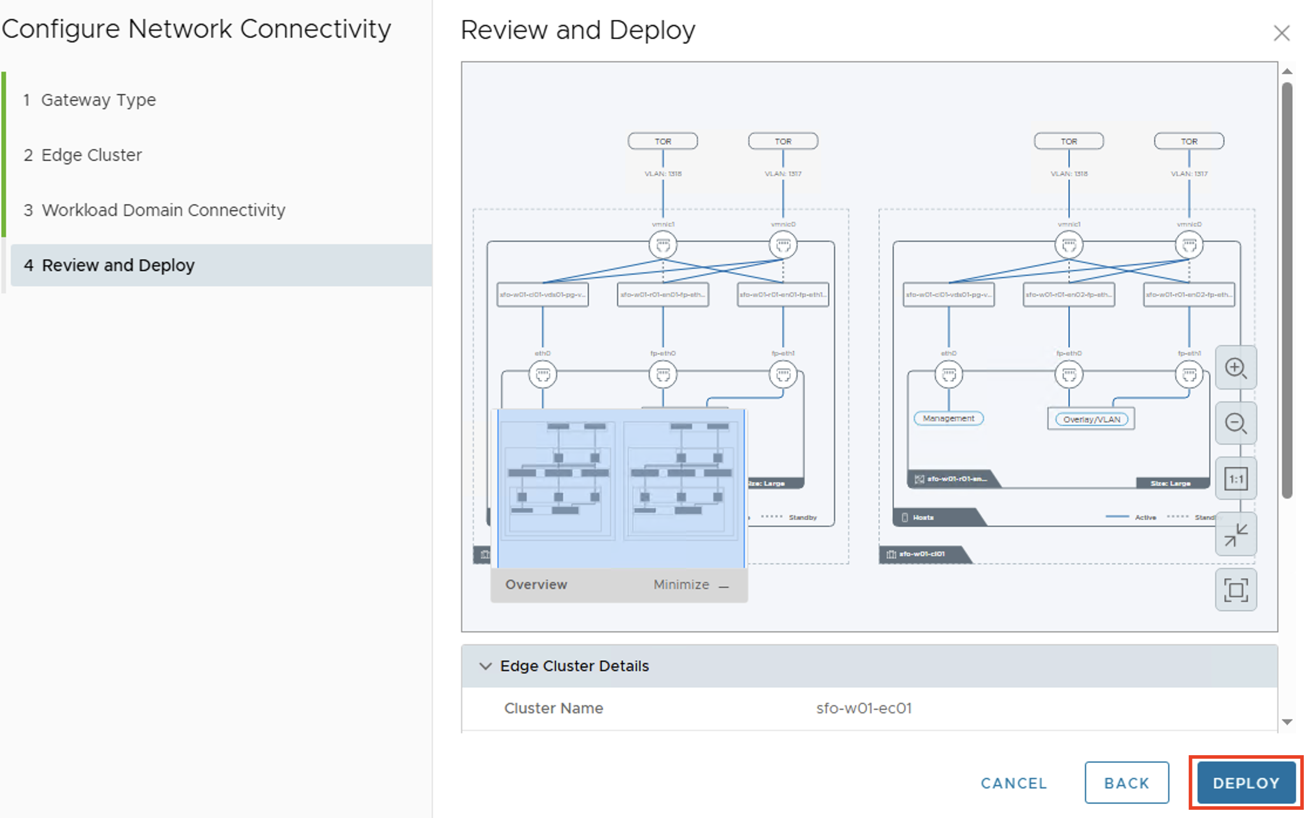The image size is (1315, 818).
Task: Collapse the diagram using the shrink arrows icon
Action: click(x=1236, y=534)
